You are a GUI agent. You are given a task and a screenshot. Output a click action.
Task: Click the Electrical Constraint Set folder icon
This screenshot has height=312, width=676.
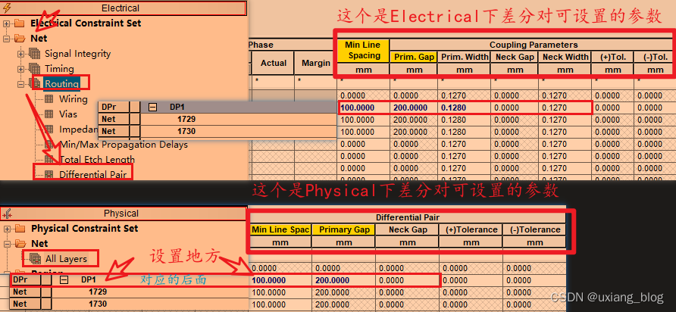tap(20, 23)
